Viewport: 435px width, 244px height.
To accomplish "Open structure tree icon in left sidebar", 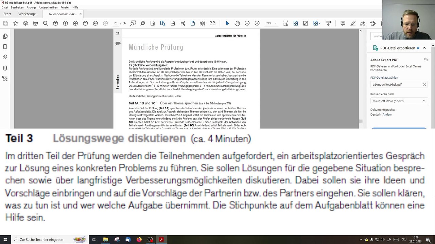I will tap(5, 79).
